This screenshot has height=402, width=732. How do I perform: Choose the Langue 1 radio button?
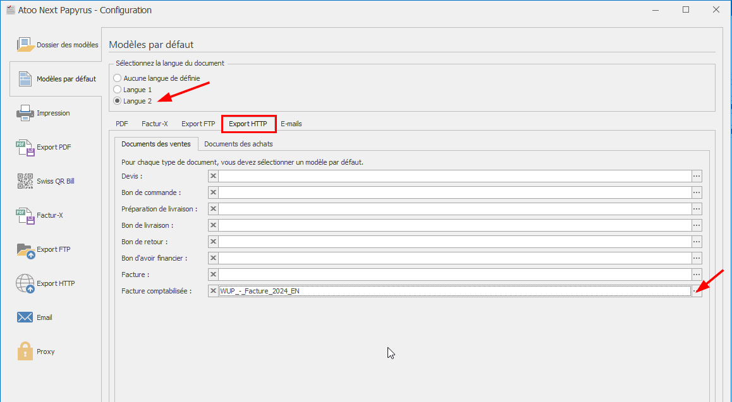click(x=117, y=90)
